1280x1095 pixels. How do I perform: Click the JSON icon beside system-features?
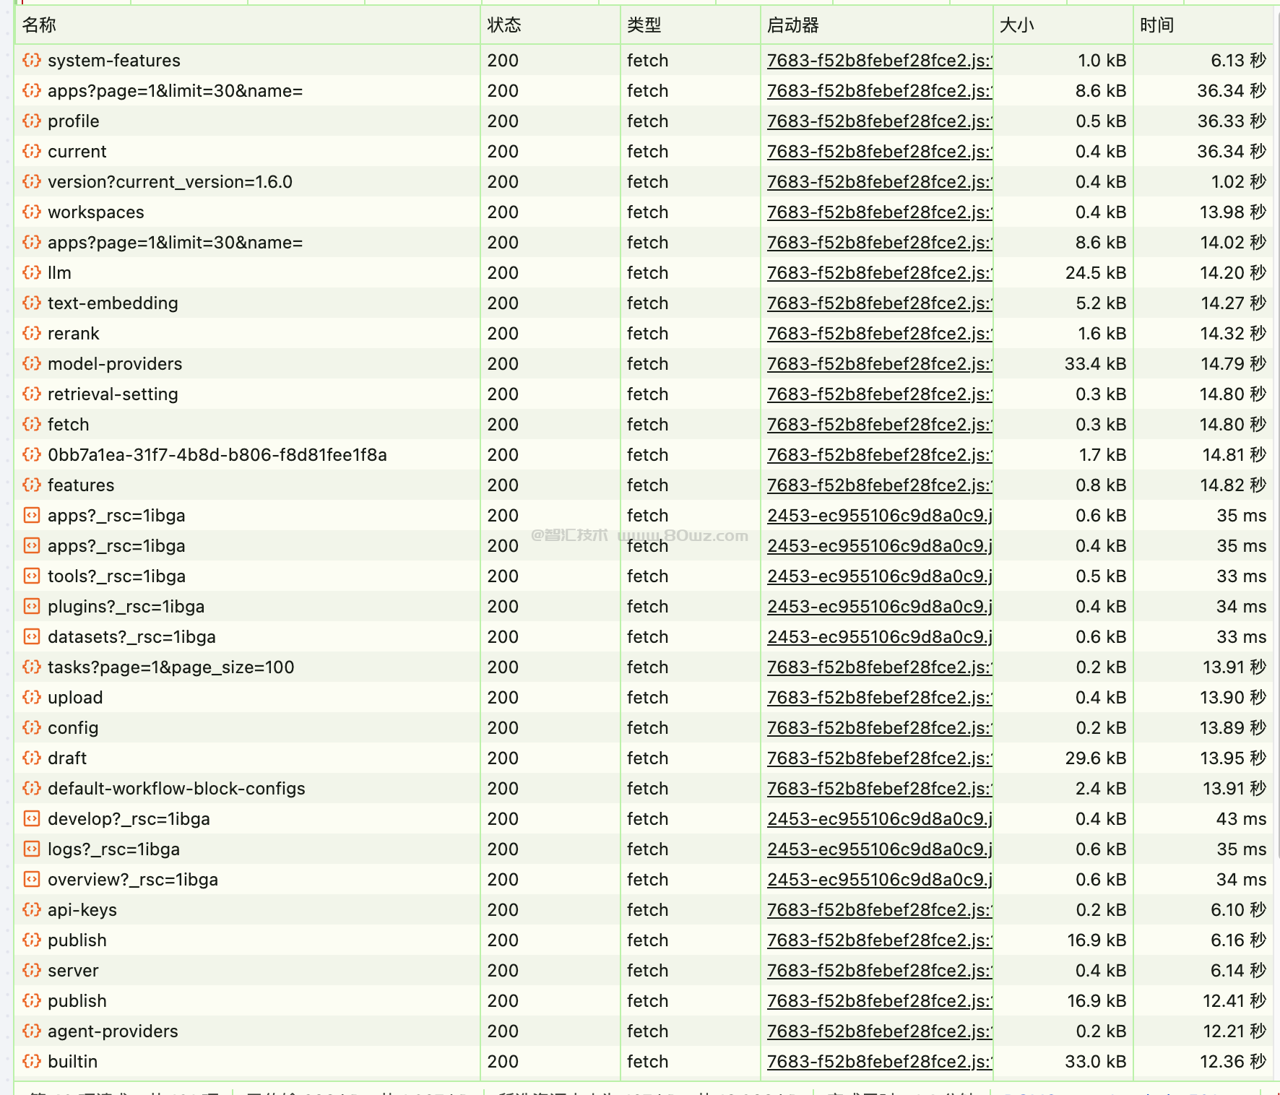(x=31, y=61)
